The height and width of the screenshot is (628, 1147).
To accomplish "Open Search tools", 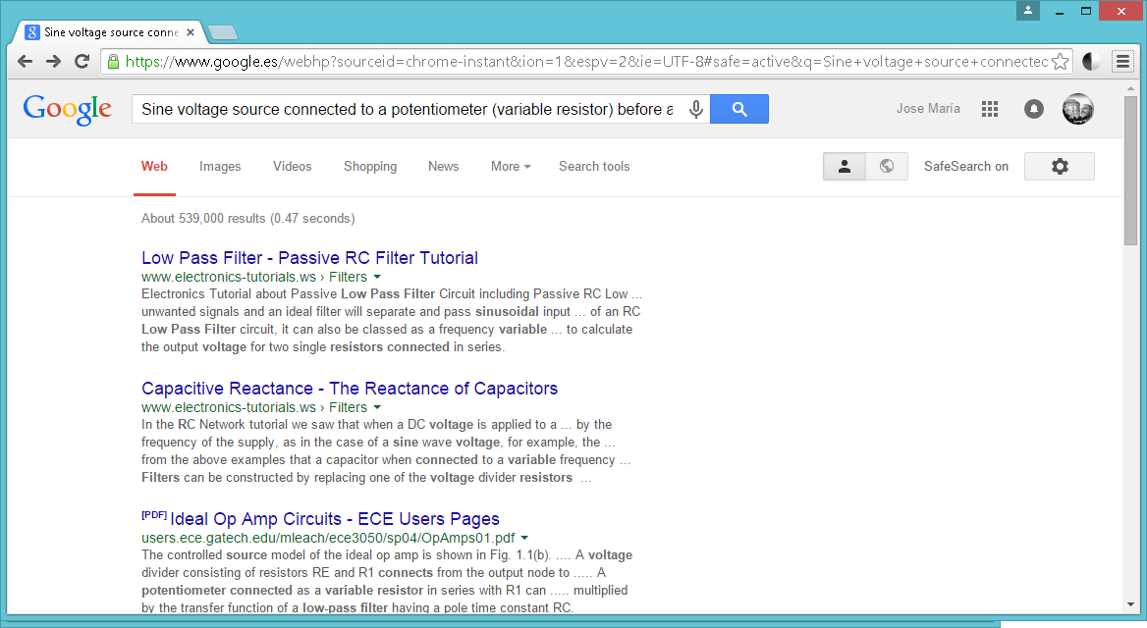I will click(594, 167).
